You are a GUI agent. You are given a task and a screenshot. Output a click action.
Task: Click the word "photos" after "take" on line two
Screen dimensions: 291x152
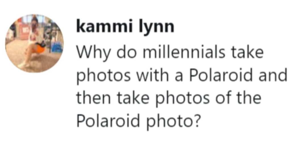103,77
